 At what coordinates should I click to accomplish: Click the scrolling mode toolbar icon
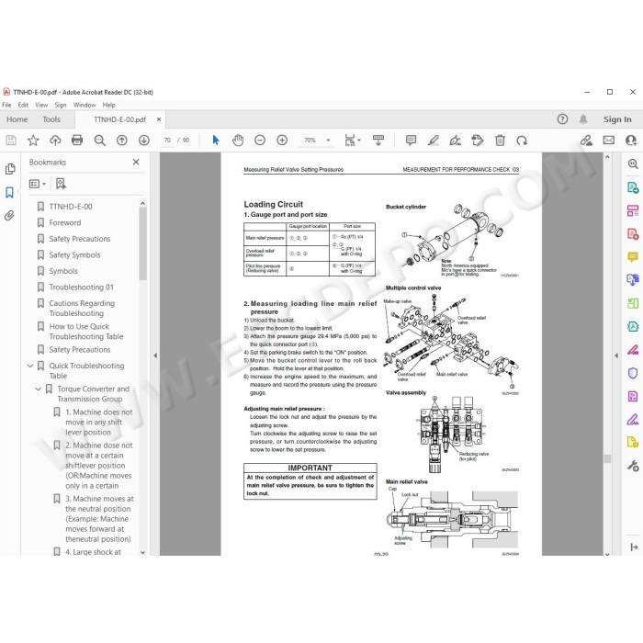point(378,141)
